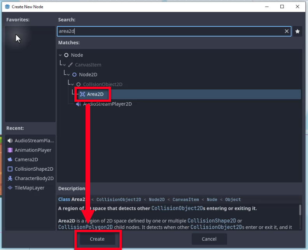Choose TileMapLayer from Recent list
Screen dimensions: 308x250
[x=30, y=188]
